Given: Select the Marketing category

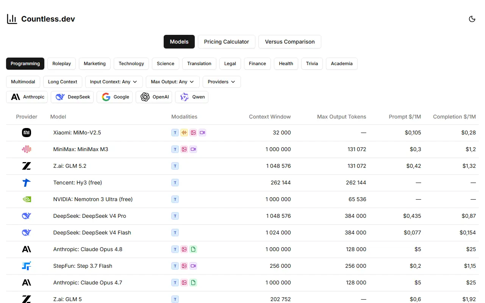Looking at the screenshot, I should 95,64.
